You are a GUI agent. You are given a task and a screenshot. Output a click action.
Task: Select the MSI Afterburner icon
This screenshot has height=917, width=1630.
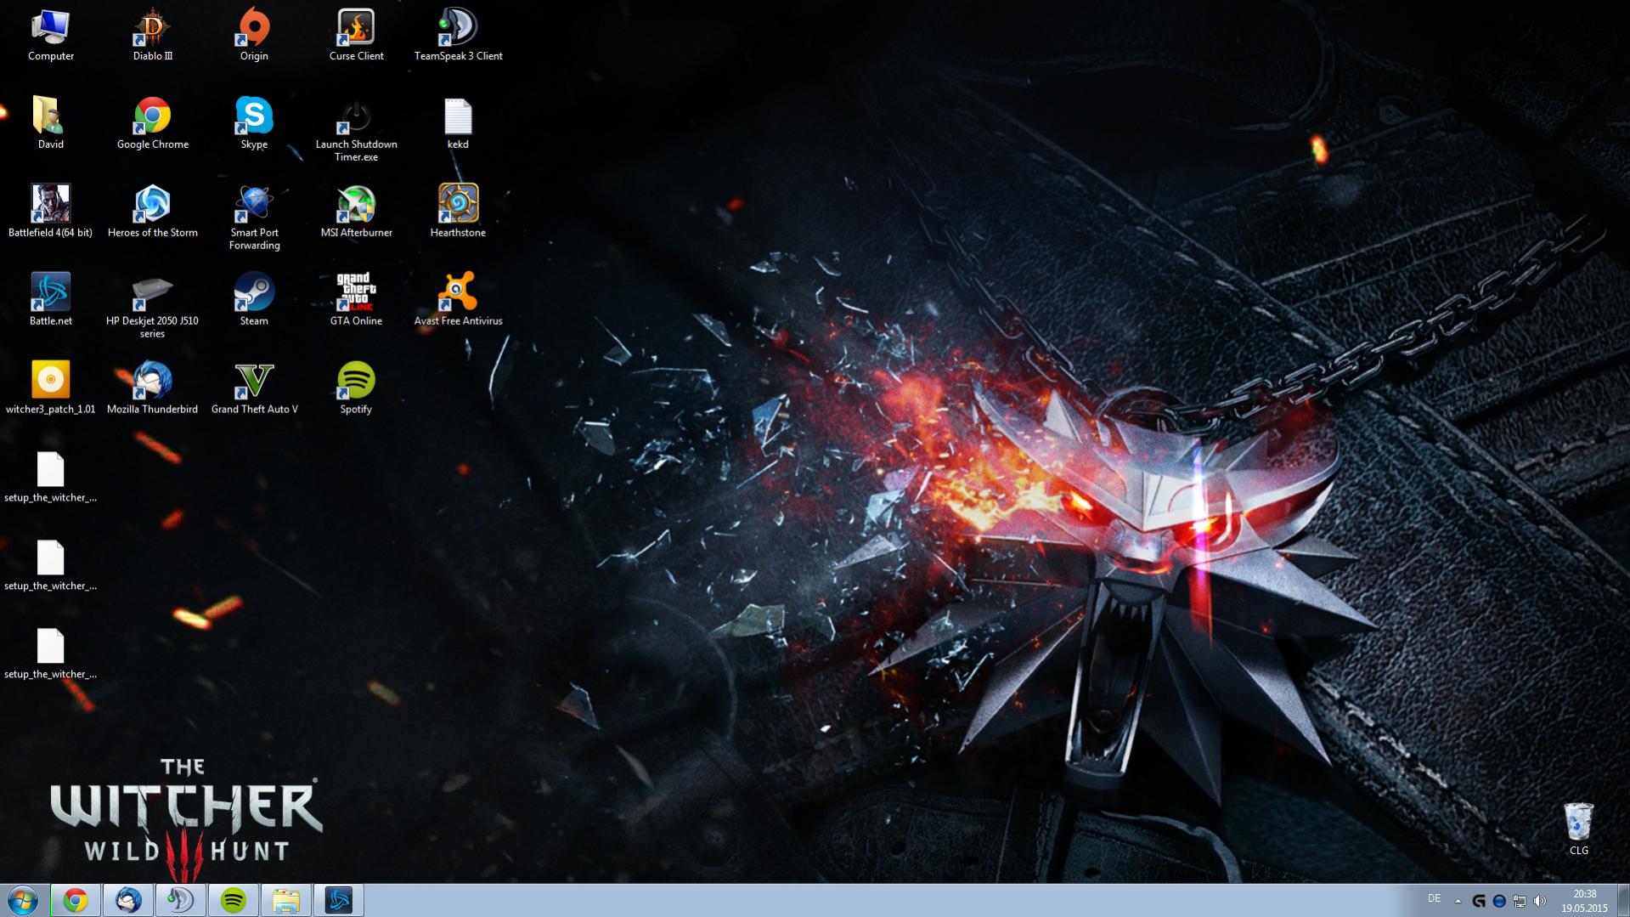click(356, 205)
